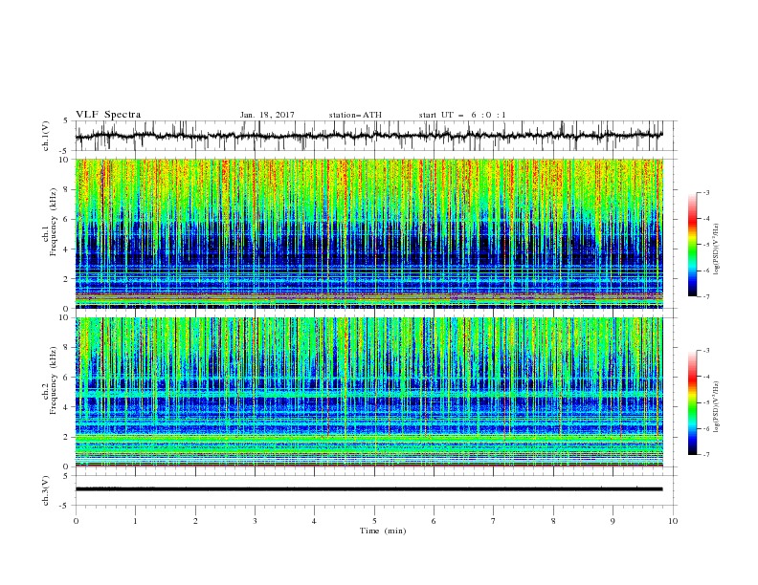Click the ch.1 waveform trace plot

tap(369, 136)
